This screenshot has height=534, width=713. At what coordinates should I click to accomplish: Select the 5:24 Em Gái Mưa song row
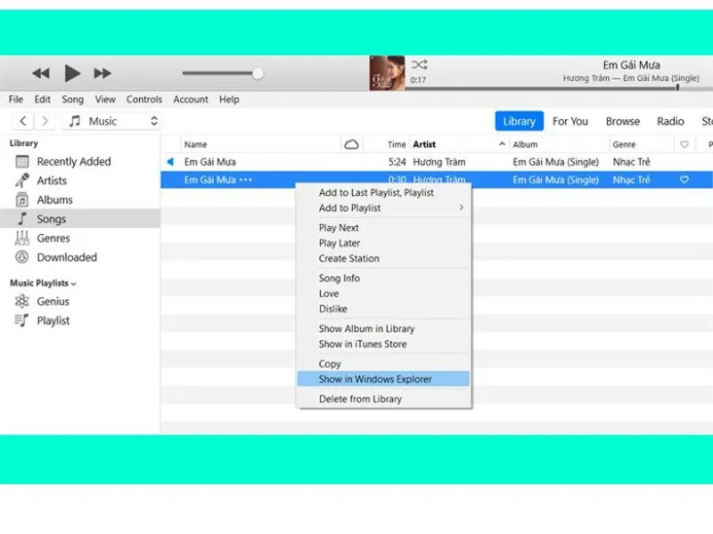[437, 162]
